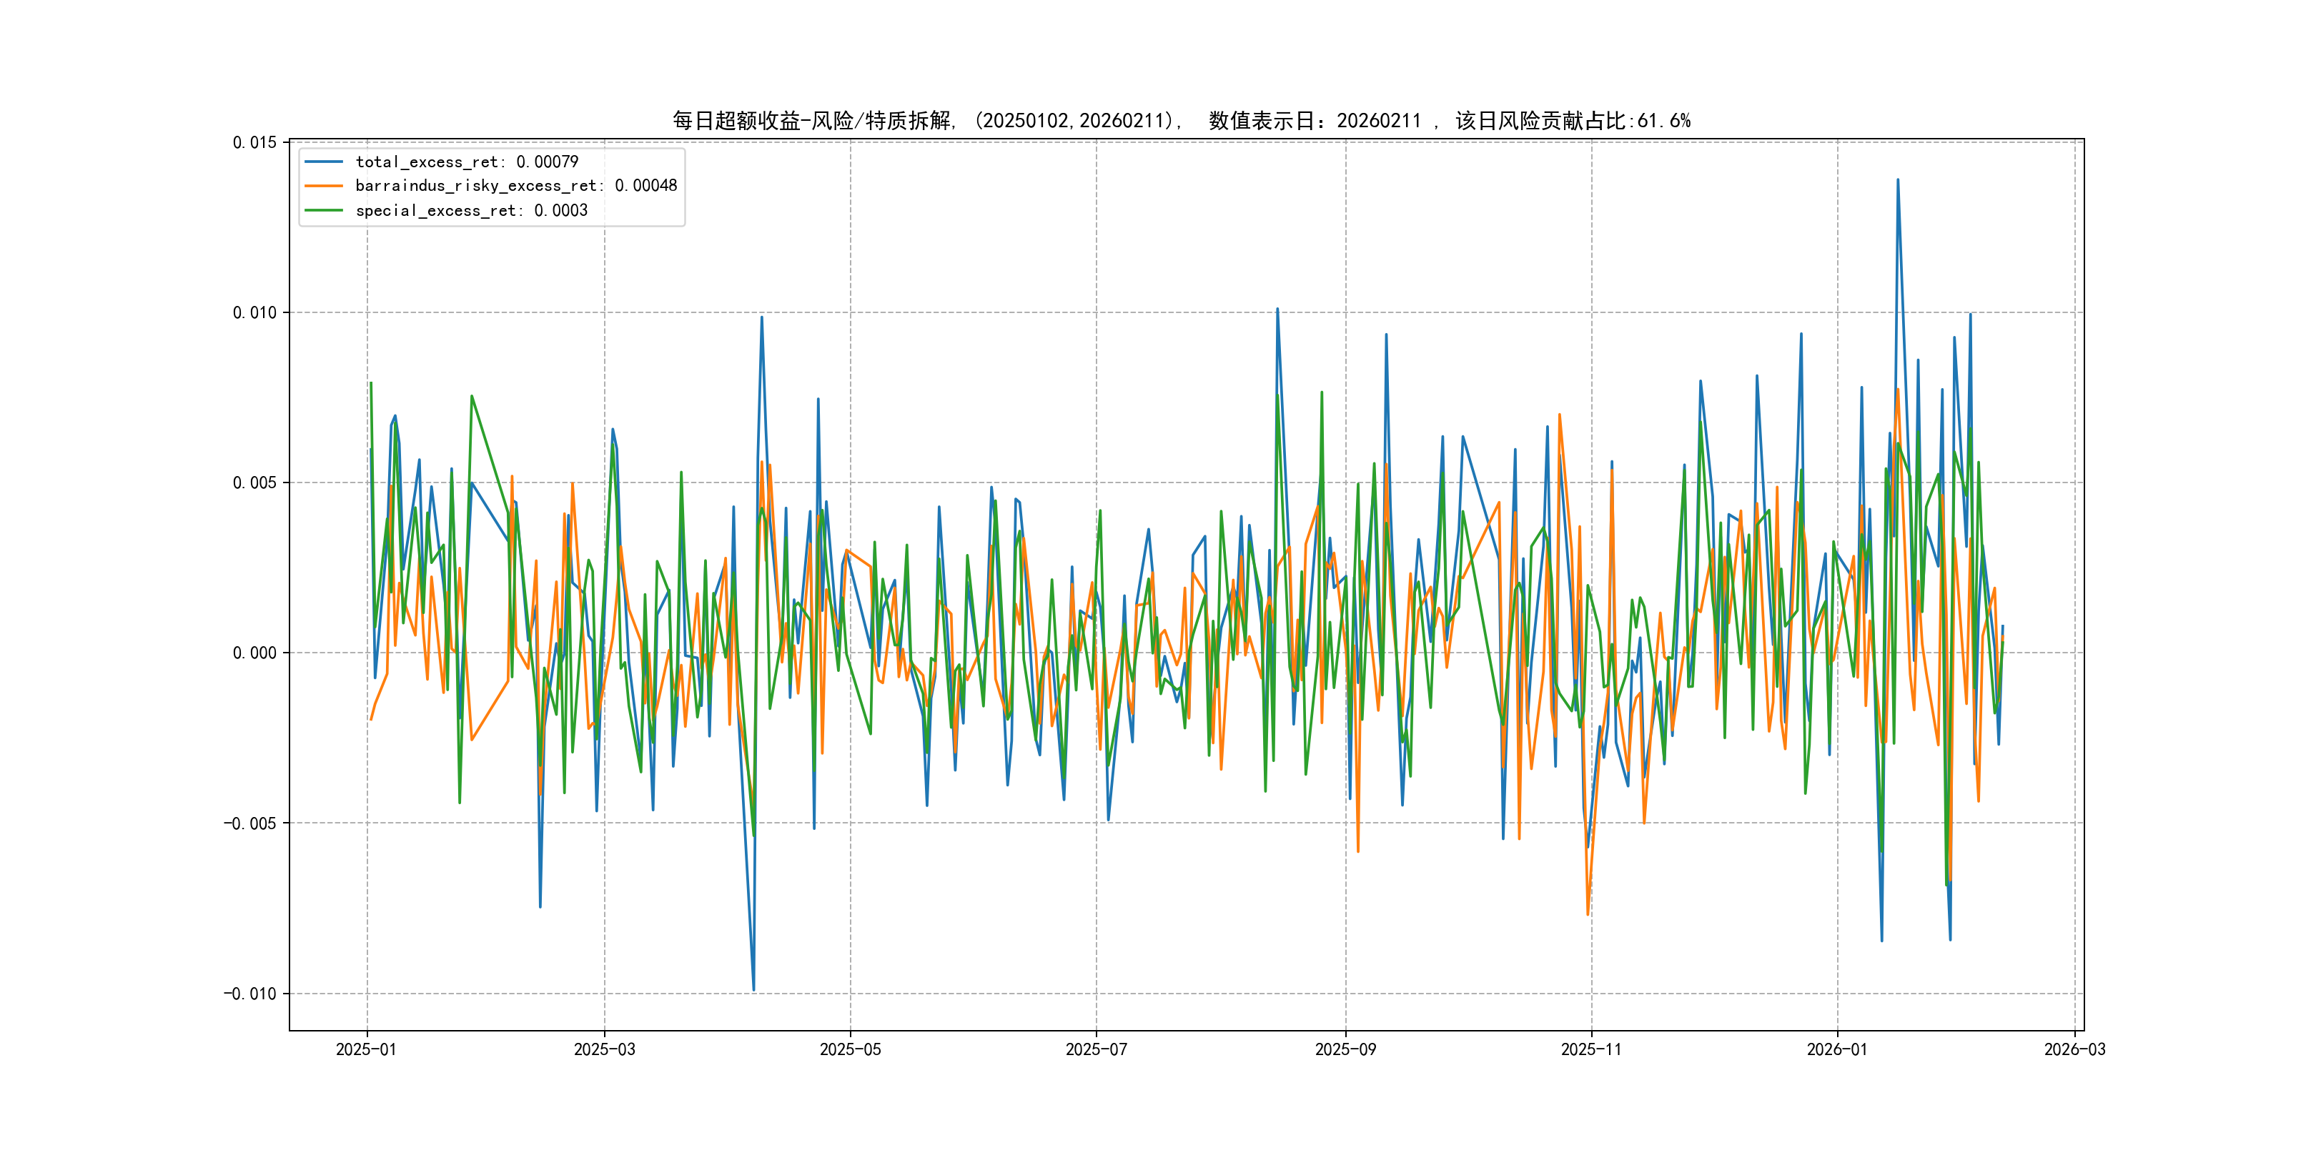Select the total_excess_ret: 0.00079 legend label
Viewport: 2316px width, 1158px height.
(x=467, y=162)
